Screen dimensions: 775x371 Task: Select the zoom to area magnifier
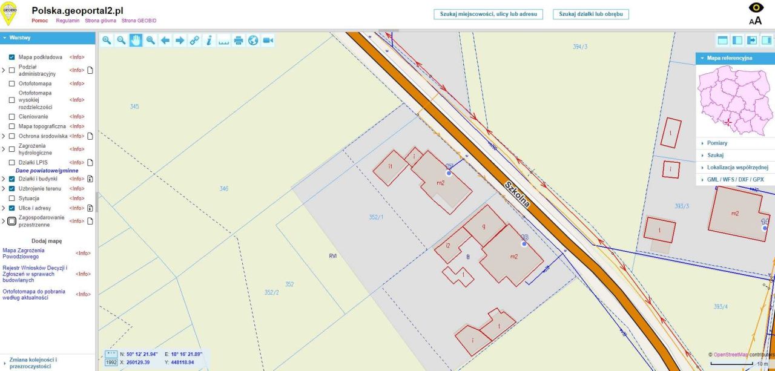[150, 41]
